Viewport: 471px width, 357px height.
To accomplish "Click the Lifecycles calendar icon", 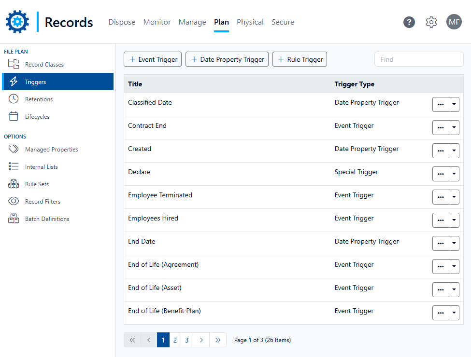I will pos(14,116).
